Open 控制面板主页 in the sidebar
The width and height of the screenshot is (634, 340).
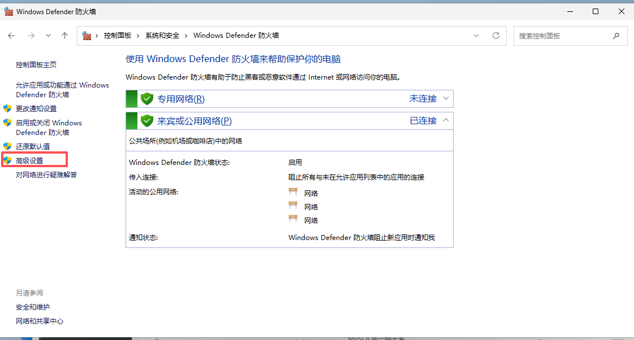click(36, 64)
